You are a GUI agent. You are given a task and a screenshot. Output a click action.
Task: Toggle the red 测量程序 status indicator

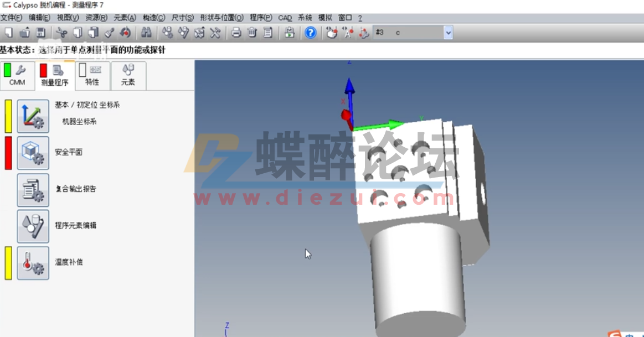[44, 70]
